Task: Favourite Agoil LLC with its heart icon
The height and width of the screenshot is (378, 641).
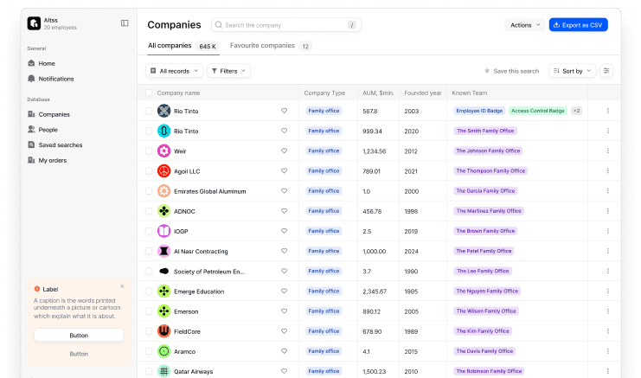Action: click(284, 170)
